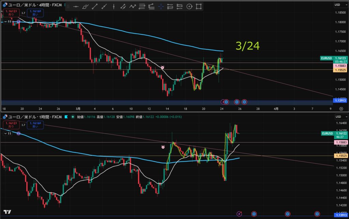Select the rectangle shape tool
Image resolution: width=349 pixels, height=219 pixels.
[199, 6]
